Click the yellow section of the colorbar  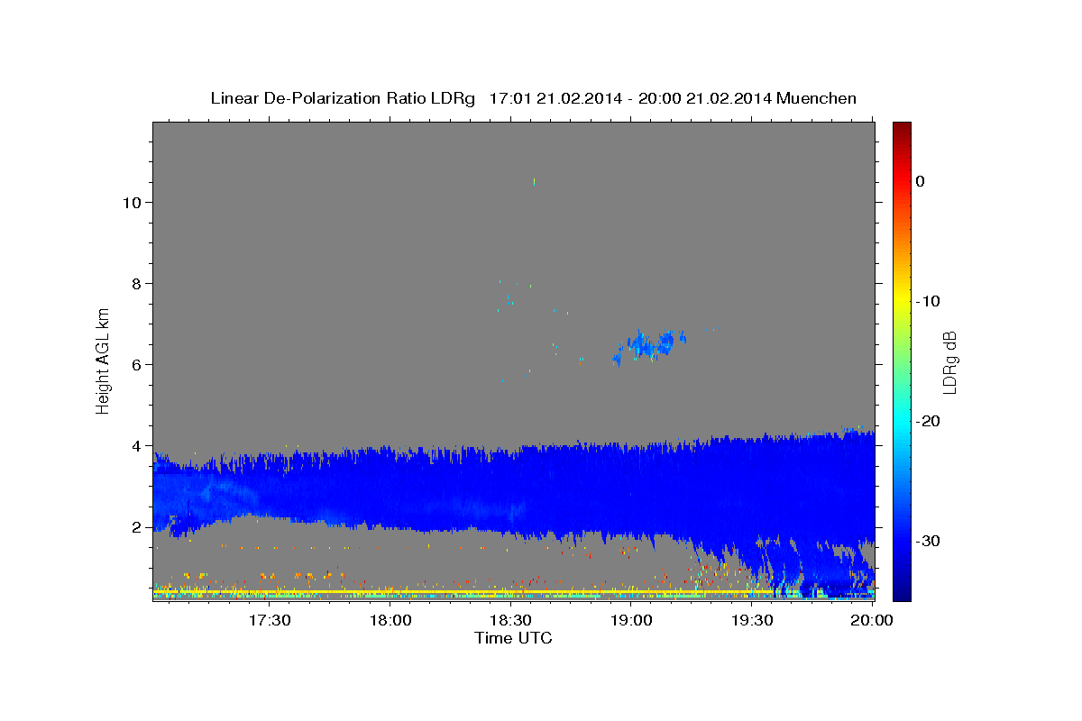click(902, 297)
